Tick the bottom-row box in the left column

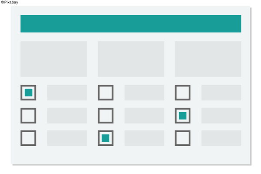pyautogui.click(x=28, y=138)
